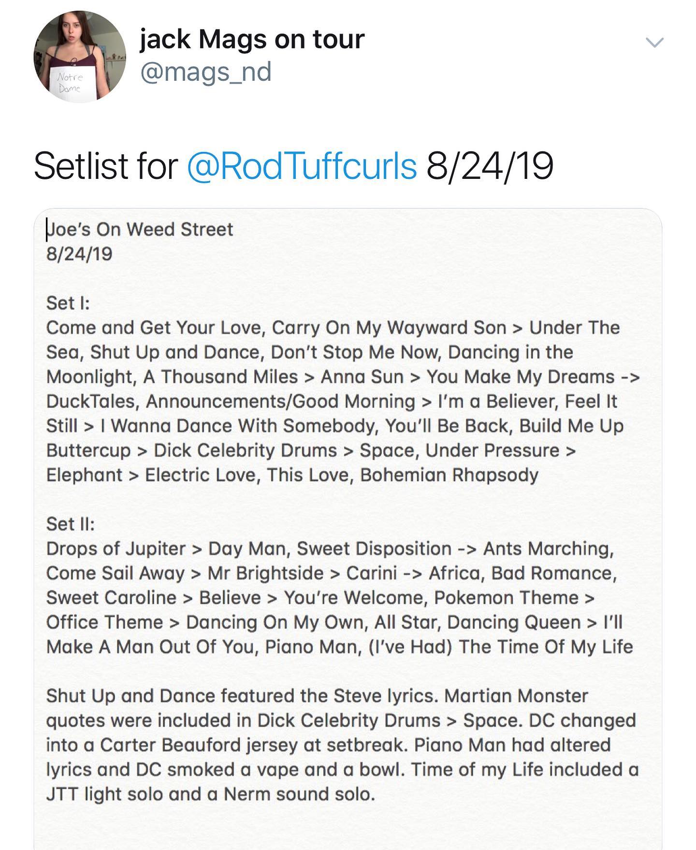The width and height of the screenshot is (696, 850).
Task: Tap the Set II: label in the note
Action: coord(71,524)
